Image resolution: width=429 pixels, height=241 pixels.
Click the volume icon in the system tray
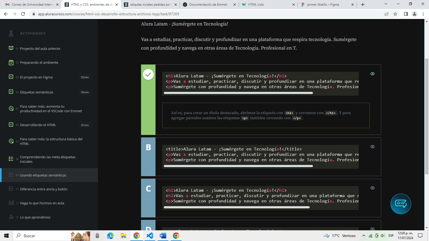[383, 236]
